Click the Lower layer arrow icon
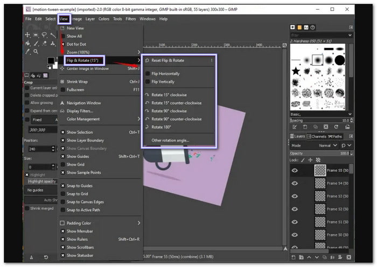Screen dimensions: 377x267 pos(317,257)
